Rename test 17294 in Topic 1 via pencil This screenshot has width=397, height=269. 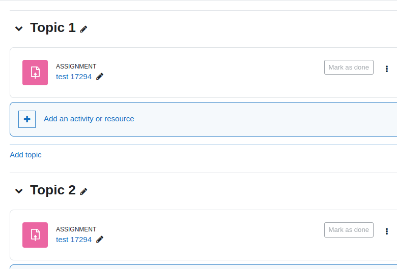(x=100, y=77)
